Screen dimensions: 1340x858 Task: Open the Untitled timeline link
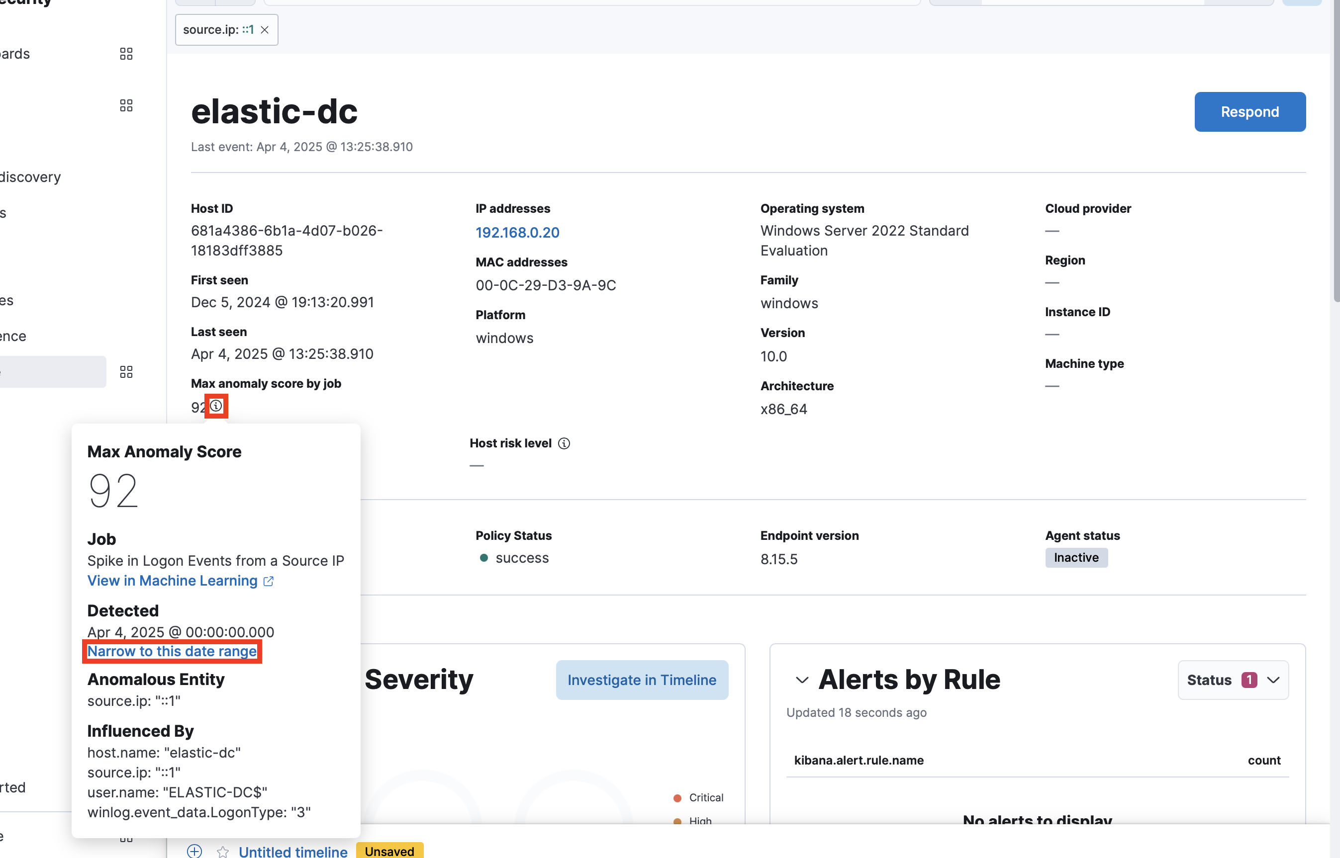292,852
